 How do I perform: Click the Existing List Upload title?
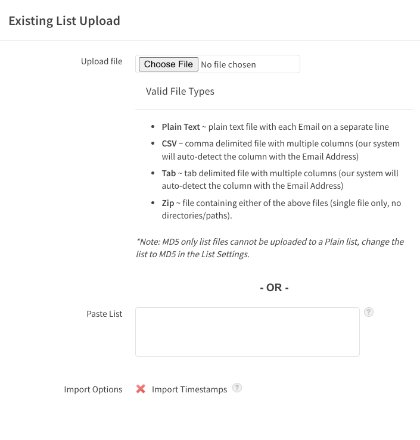(64, 21)
